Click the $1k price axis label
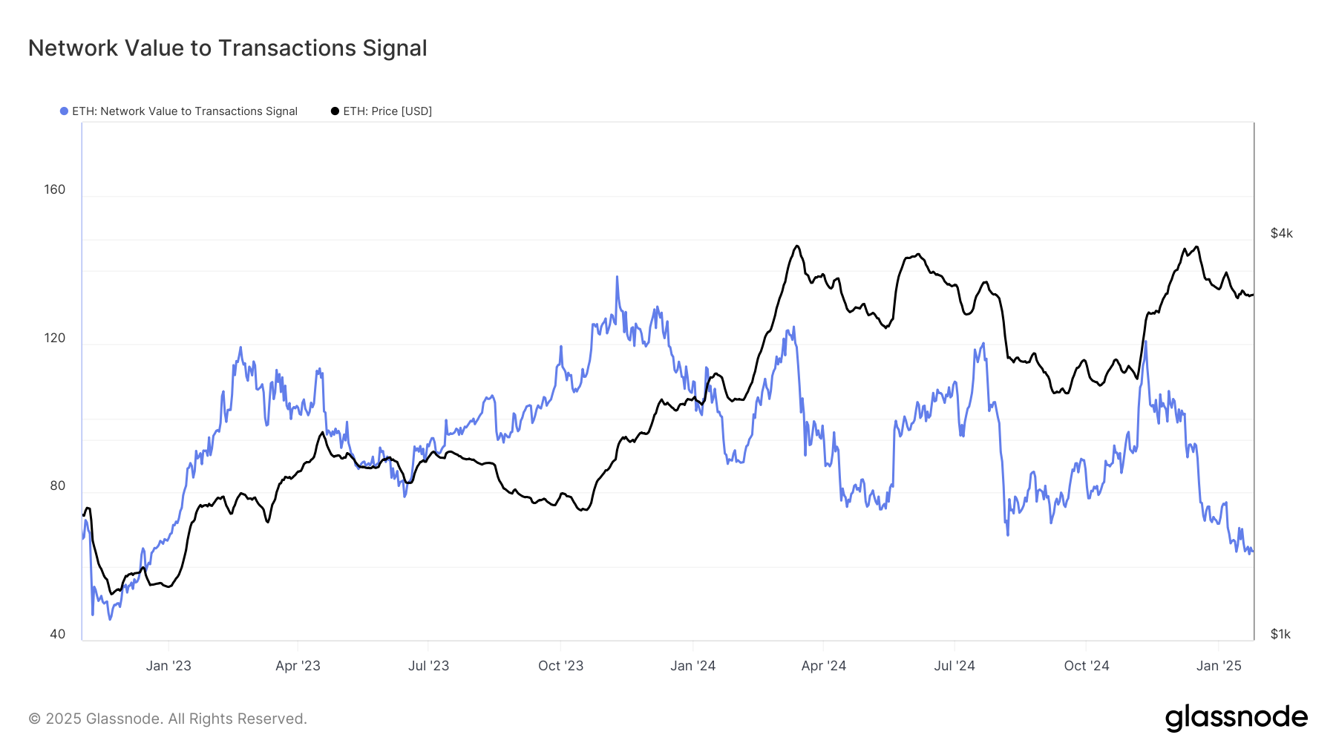Viewport: 1336px width, 752px height. tap(1280, 634)
